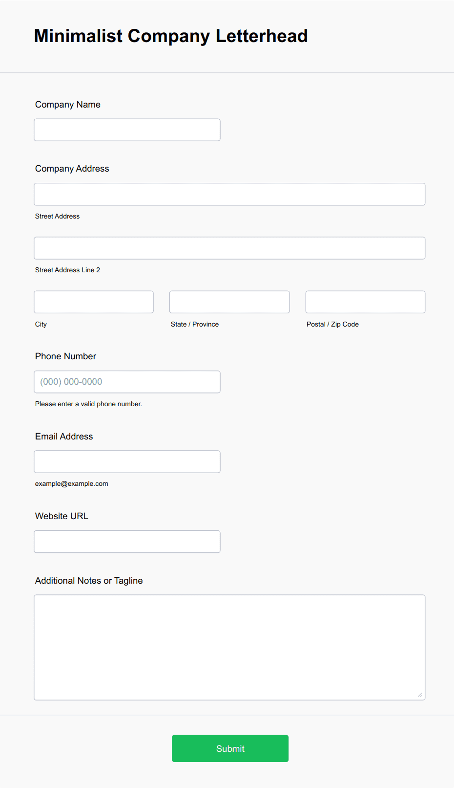This screenshot has width=454, height=788.
Task: Click the Additional Notes or Tagline label
Action: click(x=89, y=581)
